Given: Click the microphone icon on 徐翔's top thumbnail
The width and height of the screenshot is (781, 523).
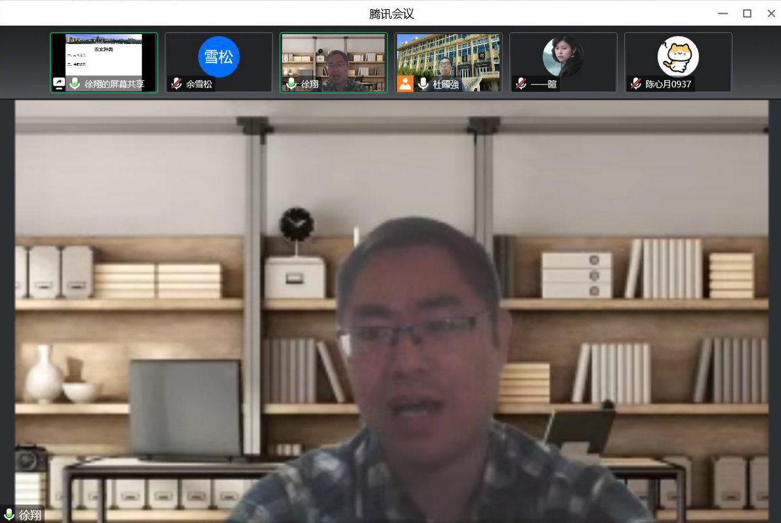Looking at the screenshot, I should tap(291, 83).
